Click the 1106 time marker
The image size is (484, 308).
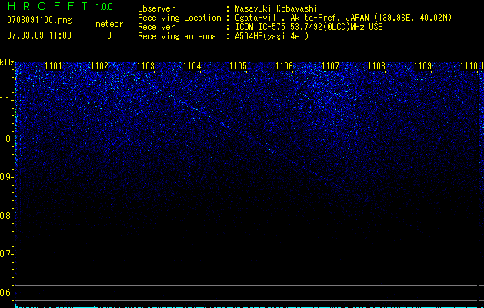[284, 66]
